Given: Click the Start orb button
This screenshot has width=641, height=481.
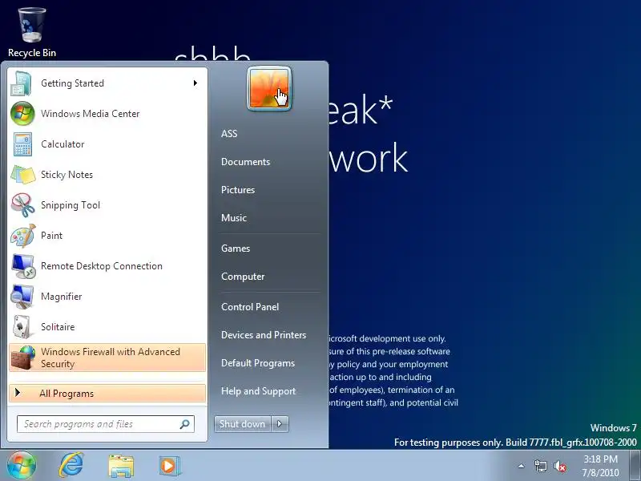Looking at the screenshot, I should click(21, 465).
